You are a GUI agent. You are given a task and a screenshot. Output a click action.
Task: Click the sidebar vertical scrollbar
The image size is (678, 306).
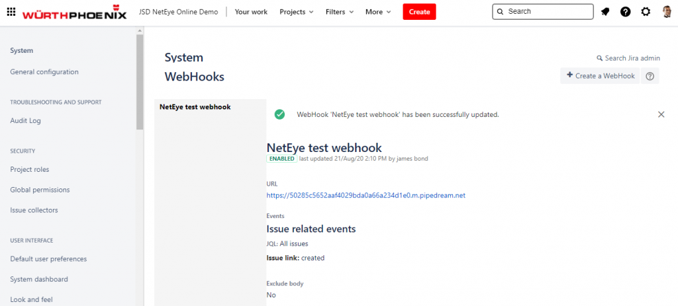click(140, 82)
